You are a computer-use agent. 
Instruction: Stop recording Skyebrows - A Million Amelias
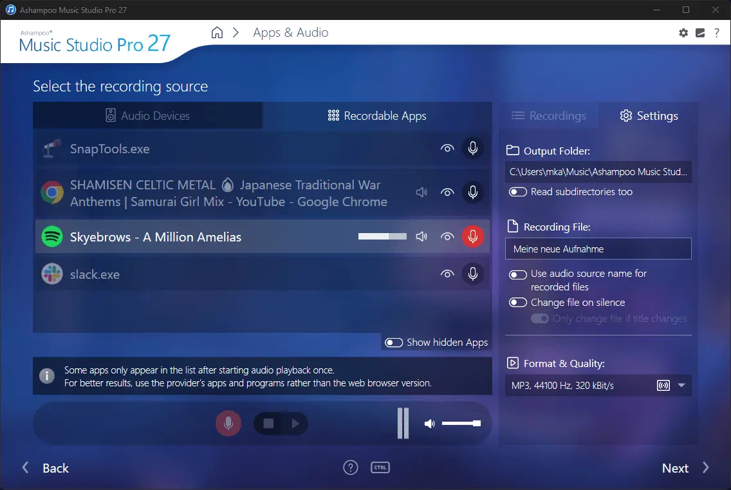472,236
